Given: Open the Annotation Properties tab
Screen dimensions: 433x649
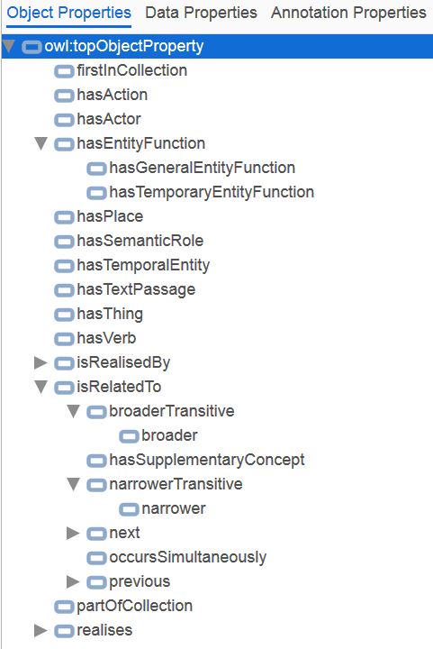Looking at the screenshot, I should coord(348,13).
